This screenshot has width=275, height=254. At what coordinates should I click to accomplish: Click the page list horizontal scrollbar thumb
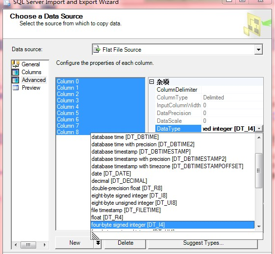tap(28, 245)
